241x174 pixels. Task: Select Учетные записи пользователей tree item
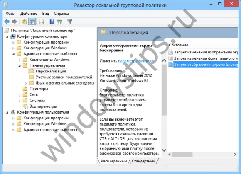click(x=64, y=77)
